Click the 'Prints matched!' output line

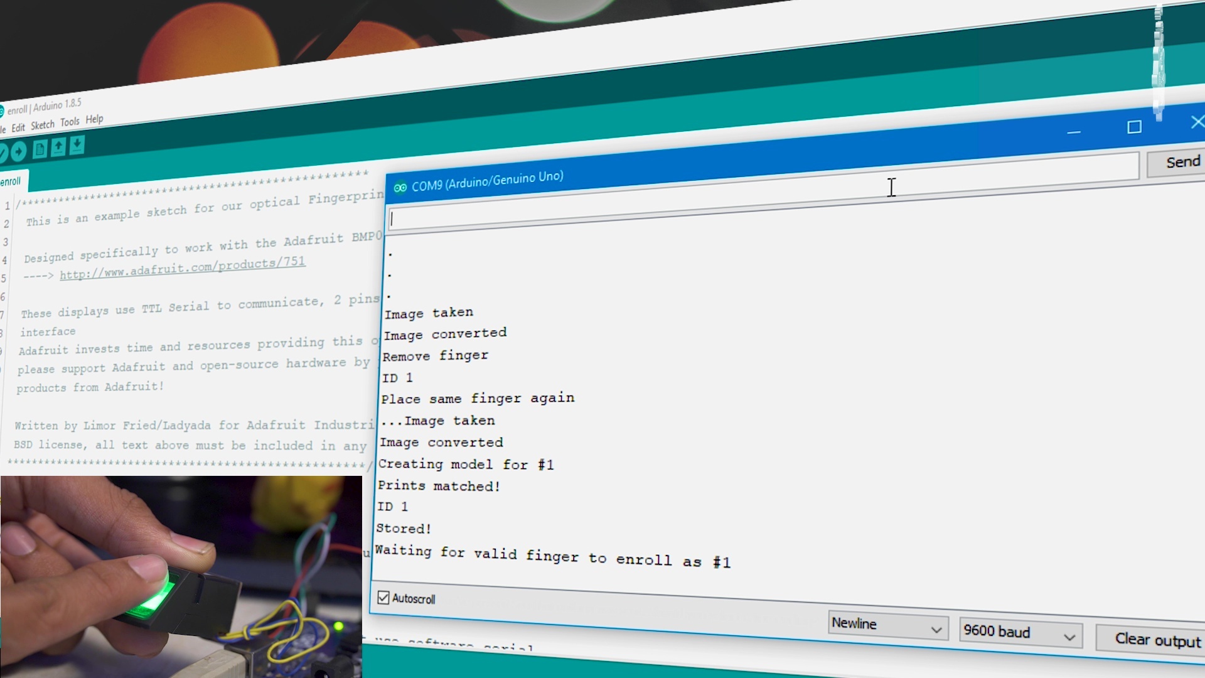click(x=439, y=486)
